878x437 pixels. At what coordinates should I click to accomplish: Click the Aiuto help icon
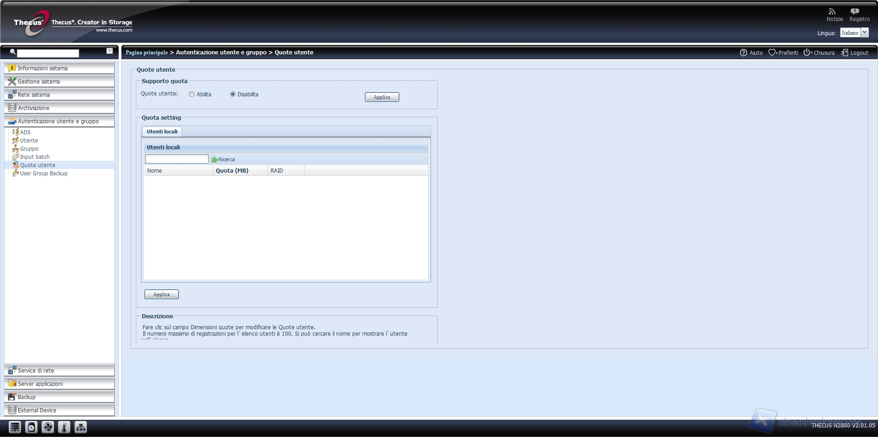[744, 53]
